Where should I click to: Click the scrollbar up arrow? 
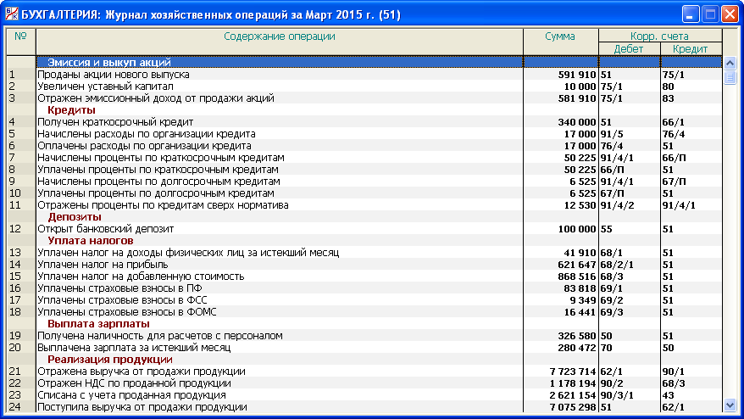click(730, 63)
